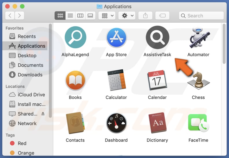Focus the Search field
This screenshot has width=229, height=158.
[x=201, y=16]
